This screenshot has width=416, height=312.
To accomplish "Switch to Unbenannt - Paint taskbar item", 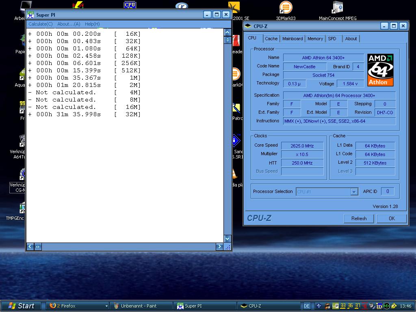I will click(141, 306).
